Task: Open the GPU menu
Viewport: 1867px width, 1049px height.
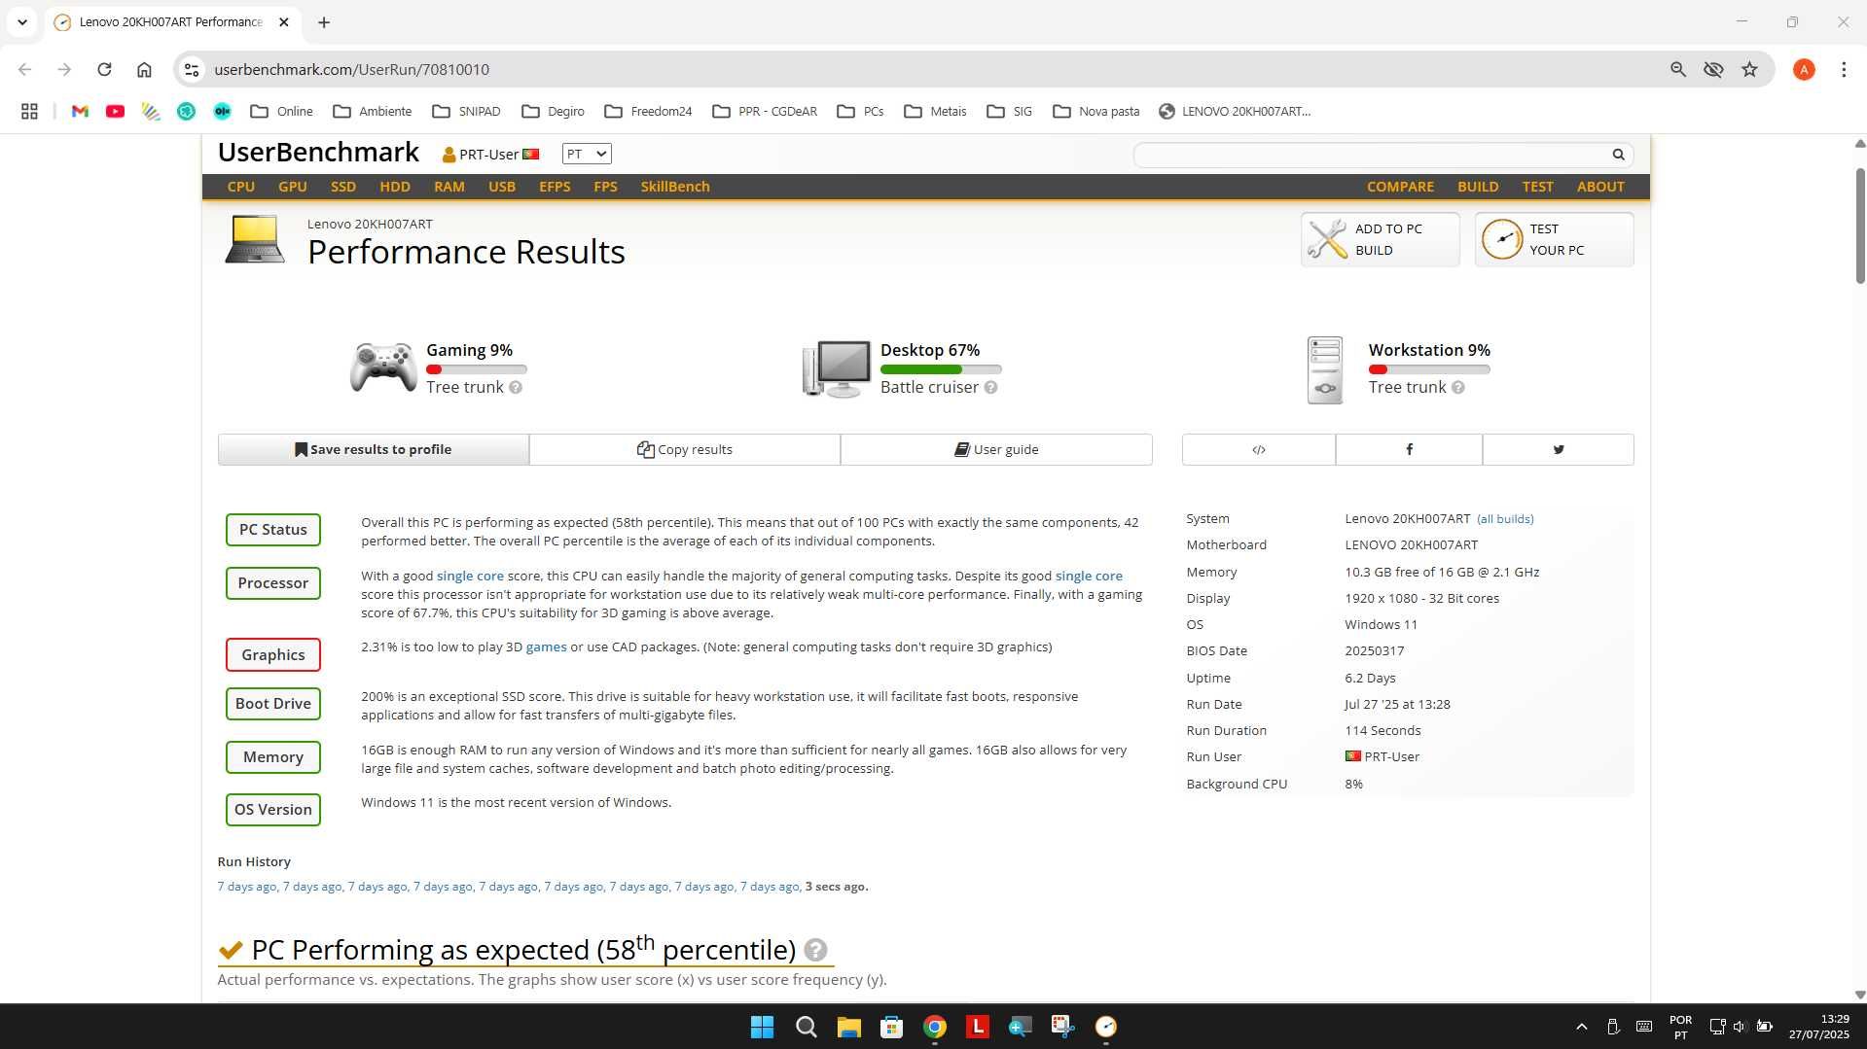Action: click(x=292, y=187)
